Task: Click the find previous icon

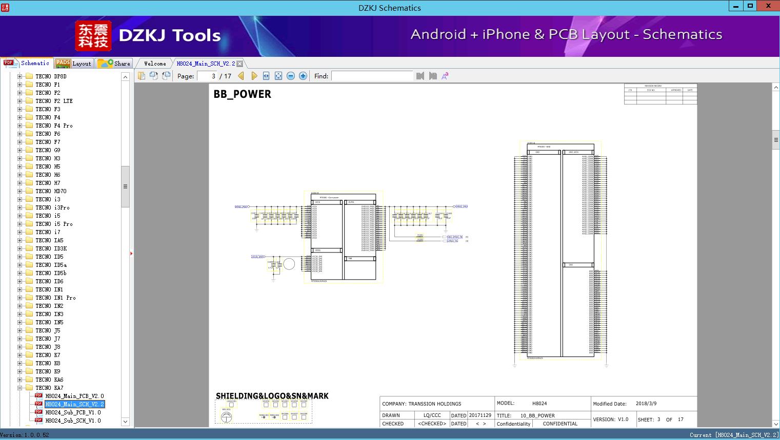Action: pyautogui.click(x=421, y=76)
